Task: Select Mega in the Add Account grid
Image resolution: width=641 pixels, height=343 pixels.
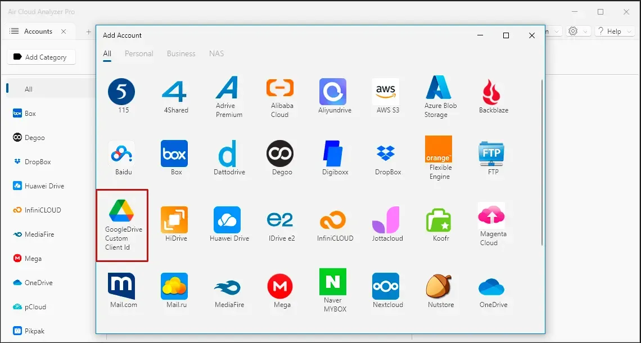Action: [x=280, y=286]
